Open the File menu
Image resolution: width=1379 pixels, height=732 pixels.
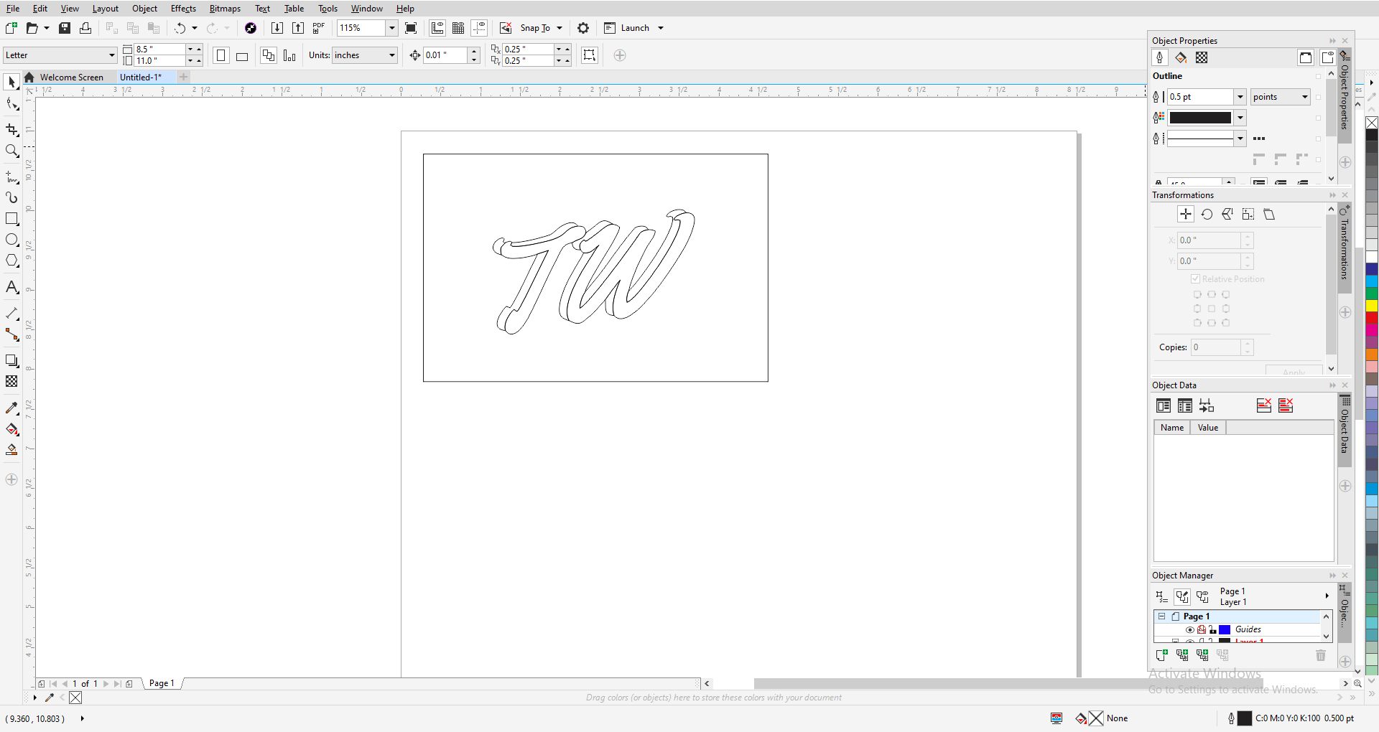coord(13,9)
